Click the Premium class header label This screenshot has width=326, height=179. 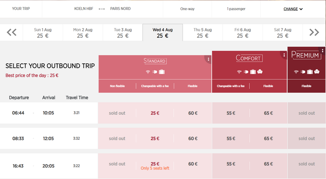(306, 55)
